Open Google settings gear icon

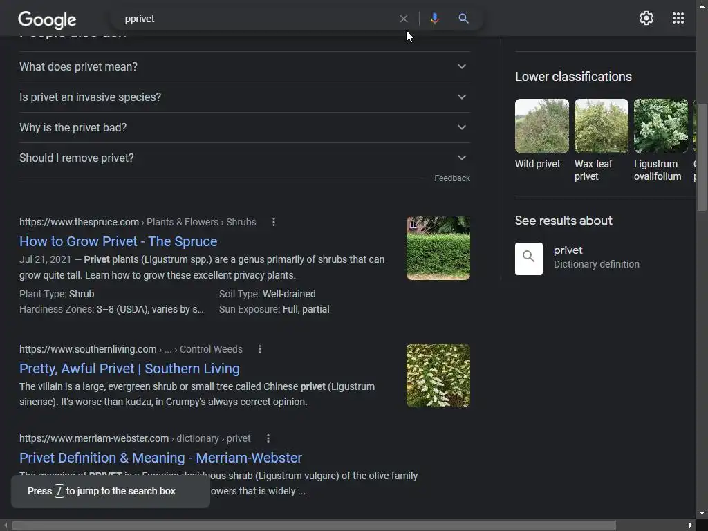point(646,18)
